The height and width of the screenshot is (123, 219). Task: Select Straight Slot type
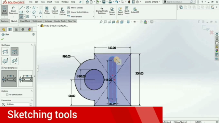pos(5,52)
